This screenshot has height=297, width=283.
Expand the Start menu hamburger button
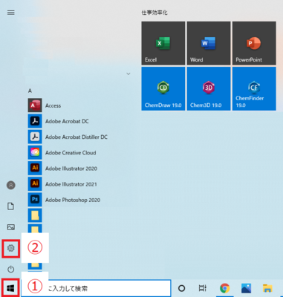(x=11, y=13)
